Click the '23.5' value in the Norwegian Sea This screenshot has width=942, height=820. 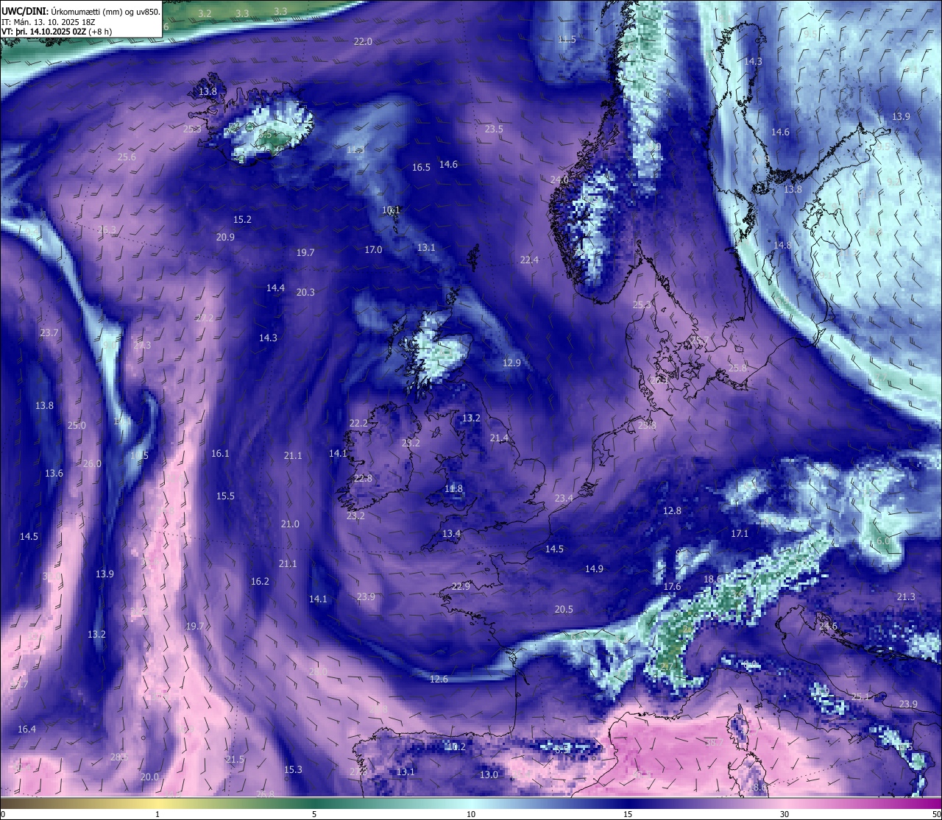[x=494, y=129]
